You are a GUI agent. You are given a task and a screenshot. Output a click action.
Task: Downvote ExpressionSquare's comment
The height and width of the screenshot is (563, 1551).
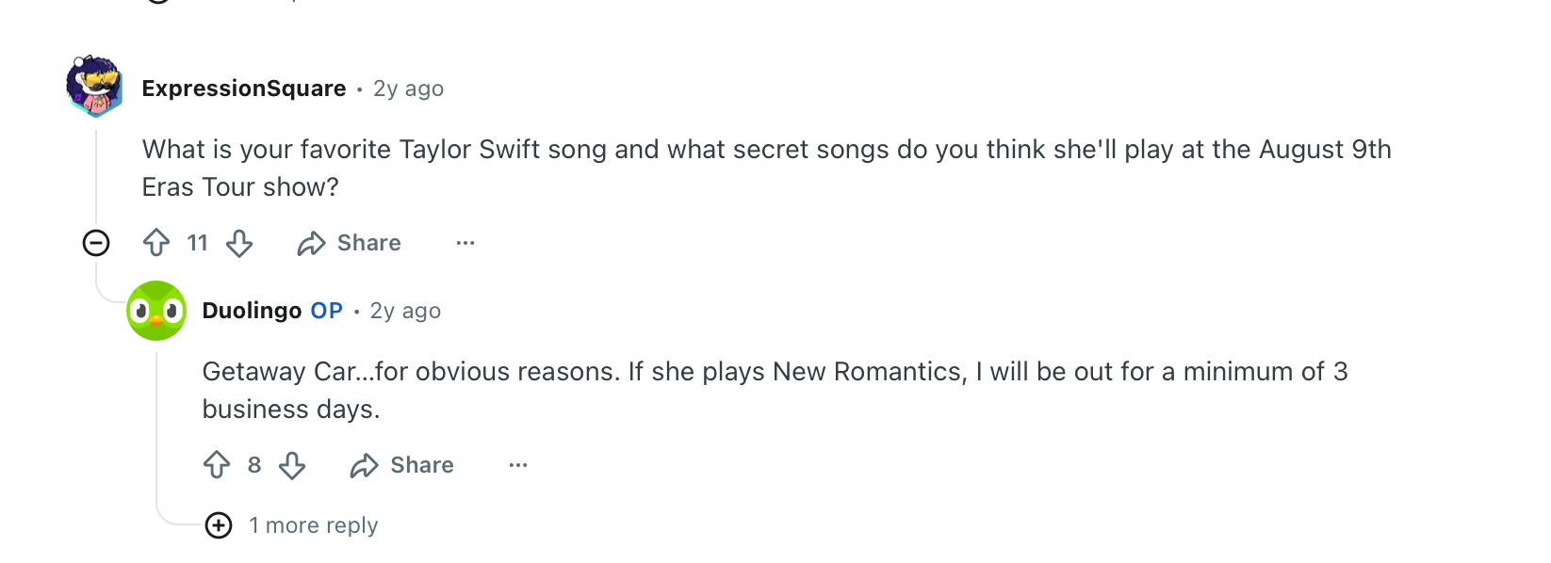tap(239, 243)
